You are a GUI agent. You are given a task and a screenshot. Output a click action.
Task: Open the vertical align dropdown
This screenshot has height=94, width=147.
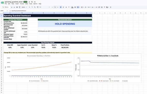click(86, 7)
